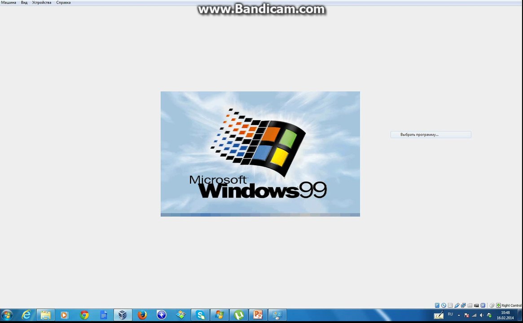Open Windows Explorer folder icon in taskbar
The width and height of the screenshot is (523, 323).
coord(45,315)
